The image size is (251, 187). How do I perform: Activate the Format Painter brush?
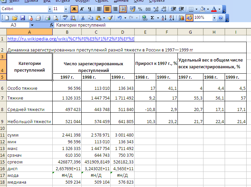[110, 18]
